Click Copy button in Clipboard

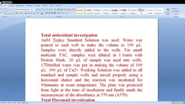pos(5,11)
